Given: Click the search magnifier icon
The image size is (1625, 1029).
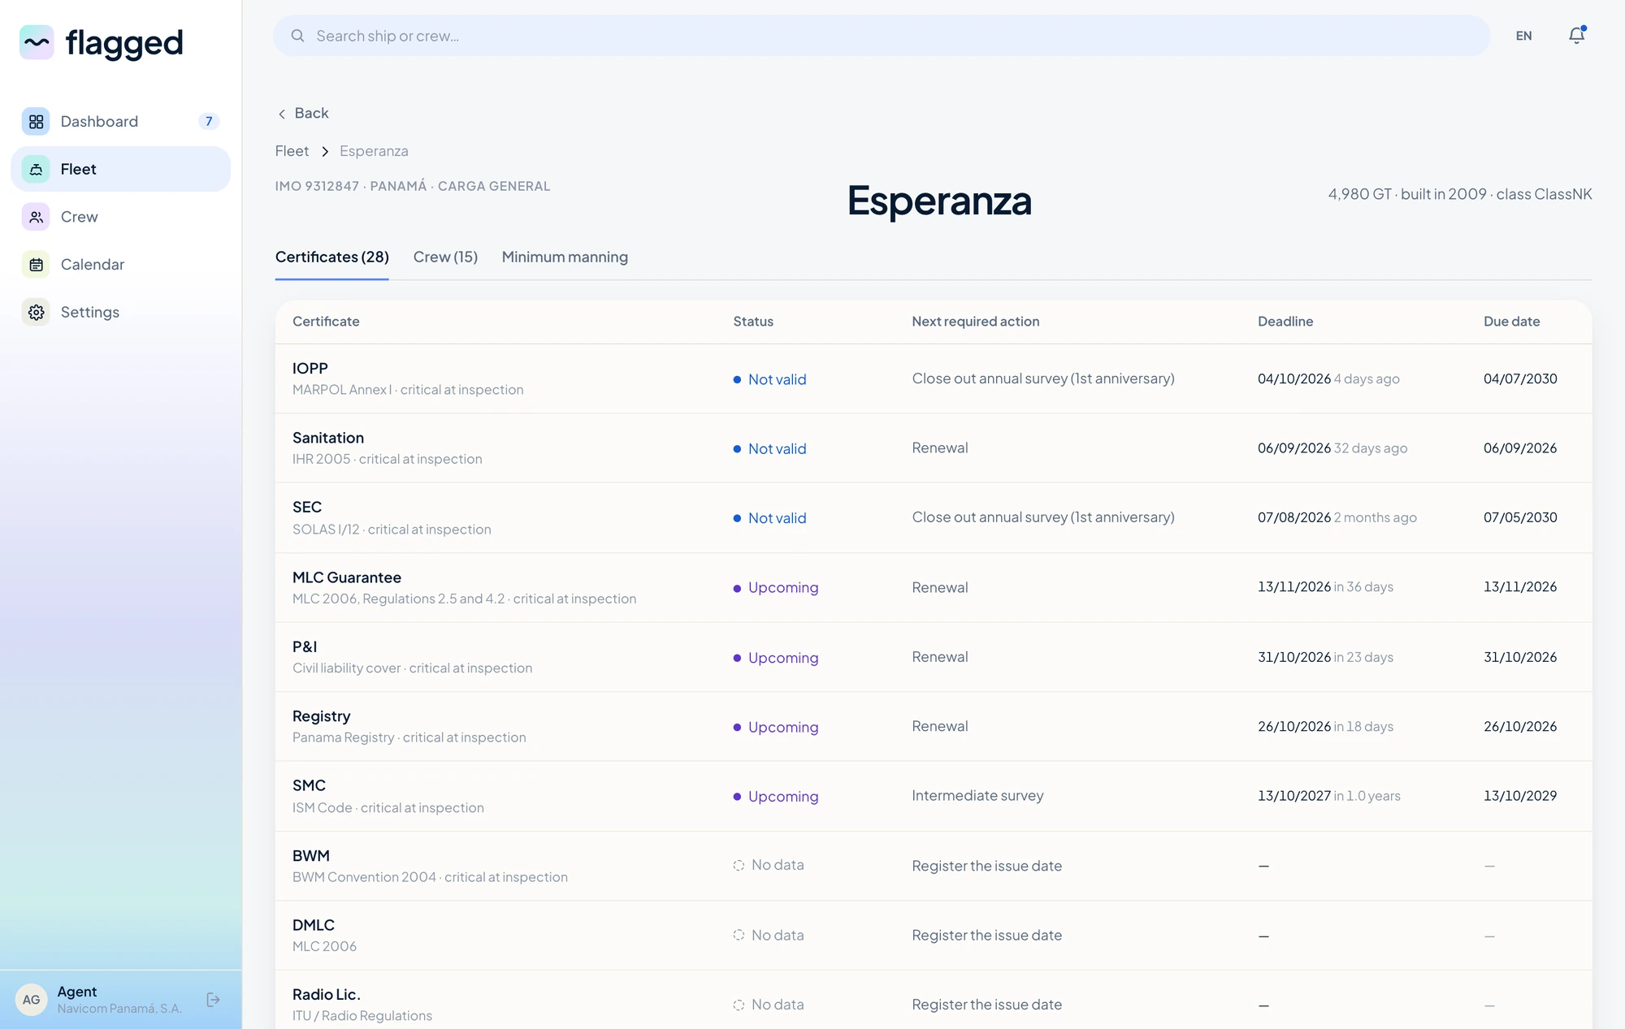Looking at the screenshot, I should coord(298,36).
